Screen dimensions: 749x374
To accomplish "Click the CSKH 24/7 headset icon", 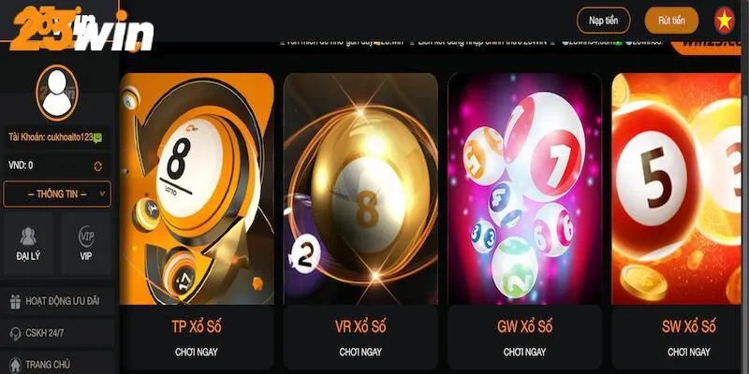I will [x=16, y=333].
